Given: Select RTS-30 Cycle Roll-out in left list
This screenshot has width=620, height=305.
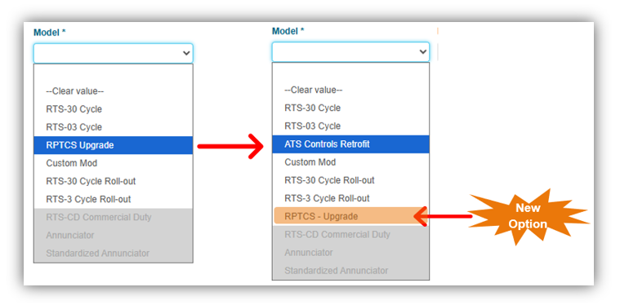Looking at the screenshot, I should [113, 181].
